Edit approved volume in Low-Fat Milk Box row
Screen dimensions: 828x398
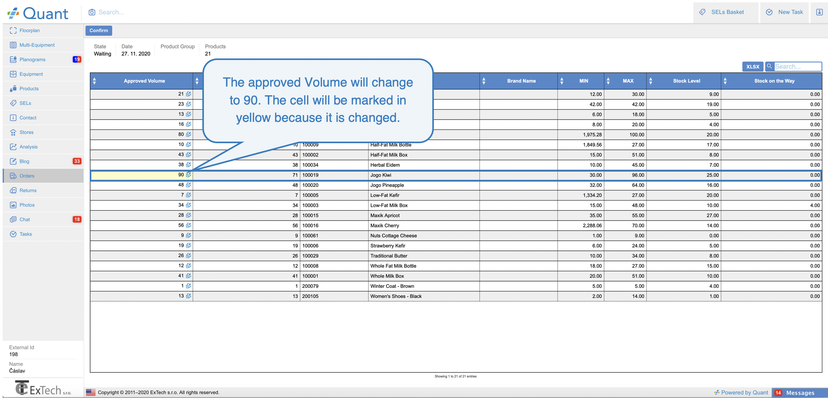(189, 205)
